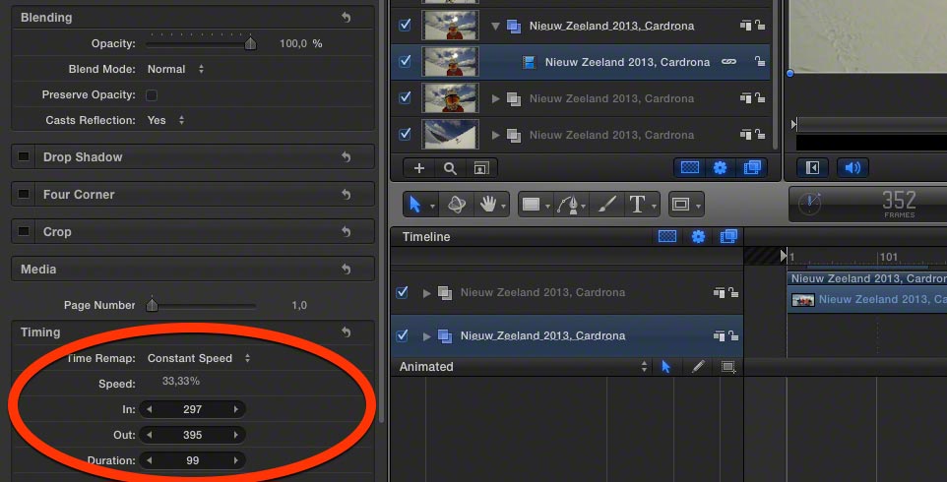Click link icon on selected Cardrona clip
Screen dimensions: 947x482
point(729,62)
